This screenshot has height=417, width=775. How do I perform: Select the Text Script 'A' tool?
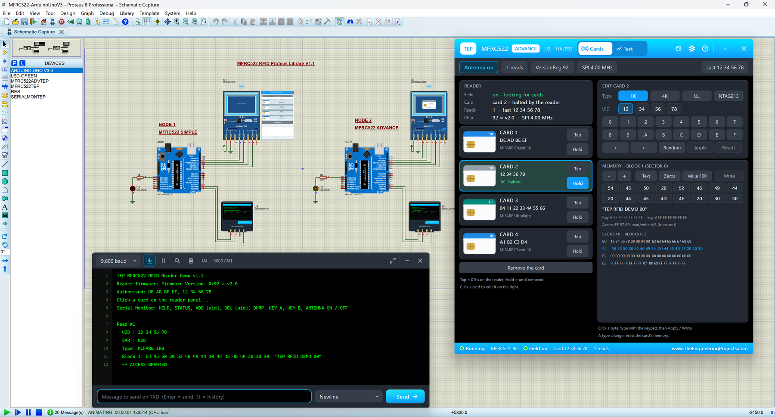[5, 207]
